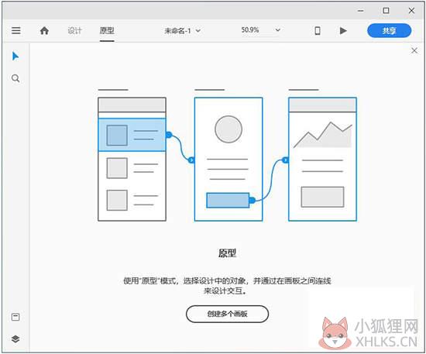Viewport: 426px width, 354px height.
Task: Open the Libraries panel icon
Action: coord(15,317)
